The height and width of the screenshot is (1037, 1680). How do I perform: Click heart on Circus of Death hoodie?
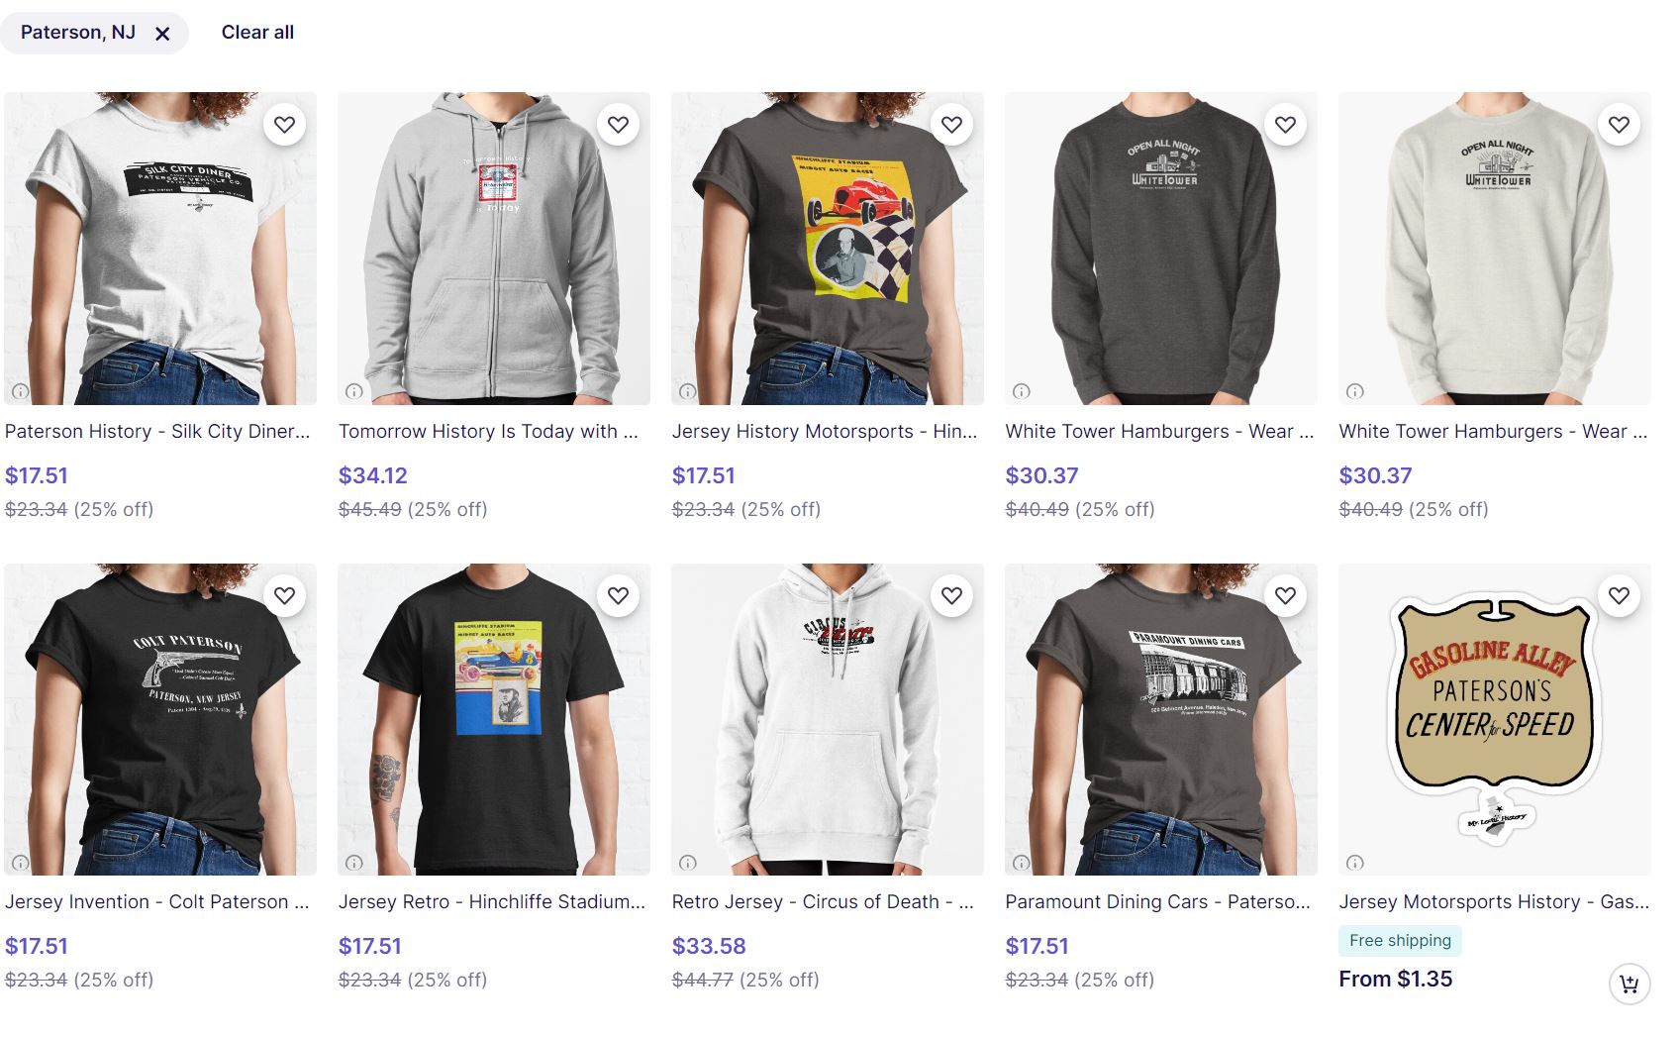click(951, 595)
